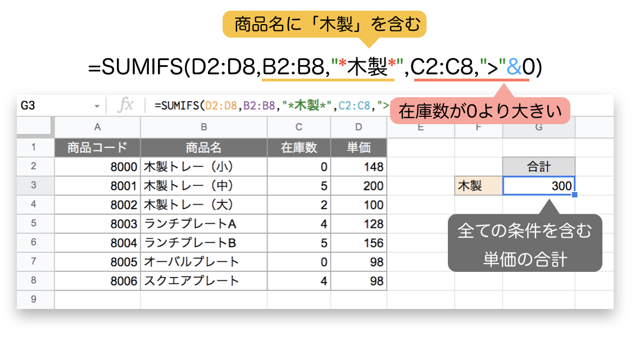The width and height of the screenshot is (644, 364).
Task: Open the name box dropdown arrow
Action: coord(97,106)
